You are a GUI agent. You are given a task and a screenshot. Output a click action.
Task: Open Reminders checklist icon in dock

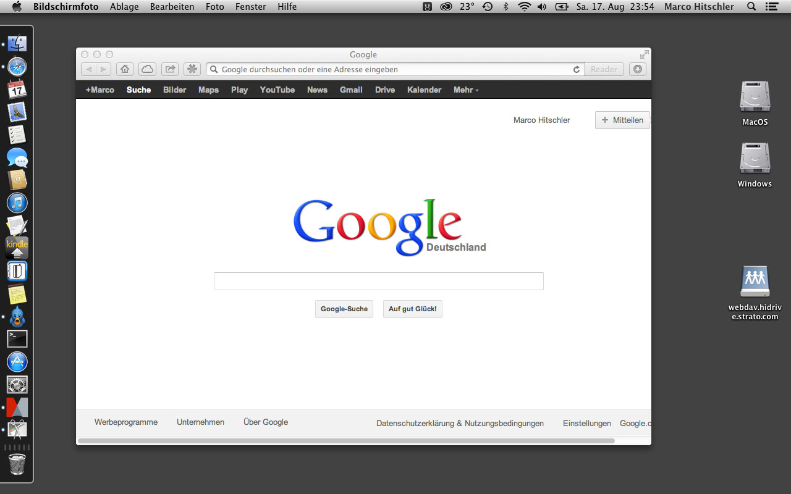(17, 135)
